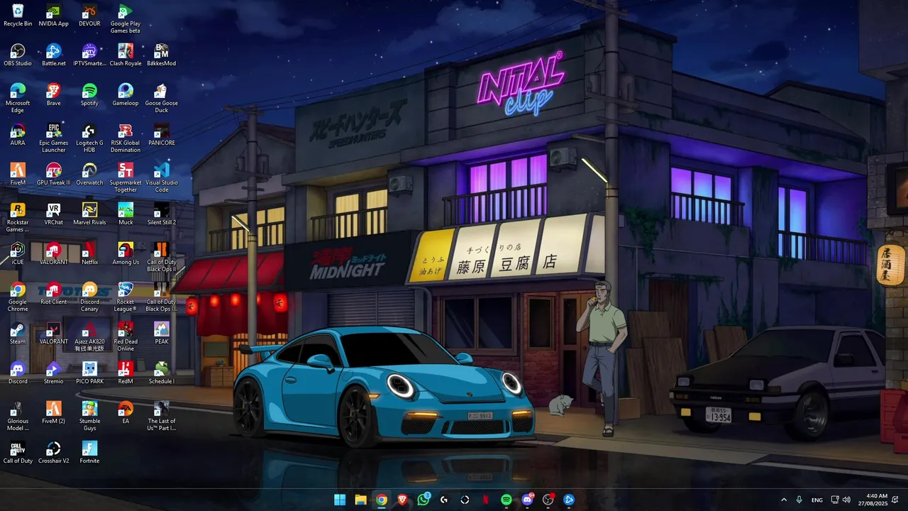Screen dimensions: 908x511
Task: Click the Rocket League shortcut
Action: click(x=126, y=297)
